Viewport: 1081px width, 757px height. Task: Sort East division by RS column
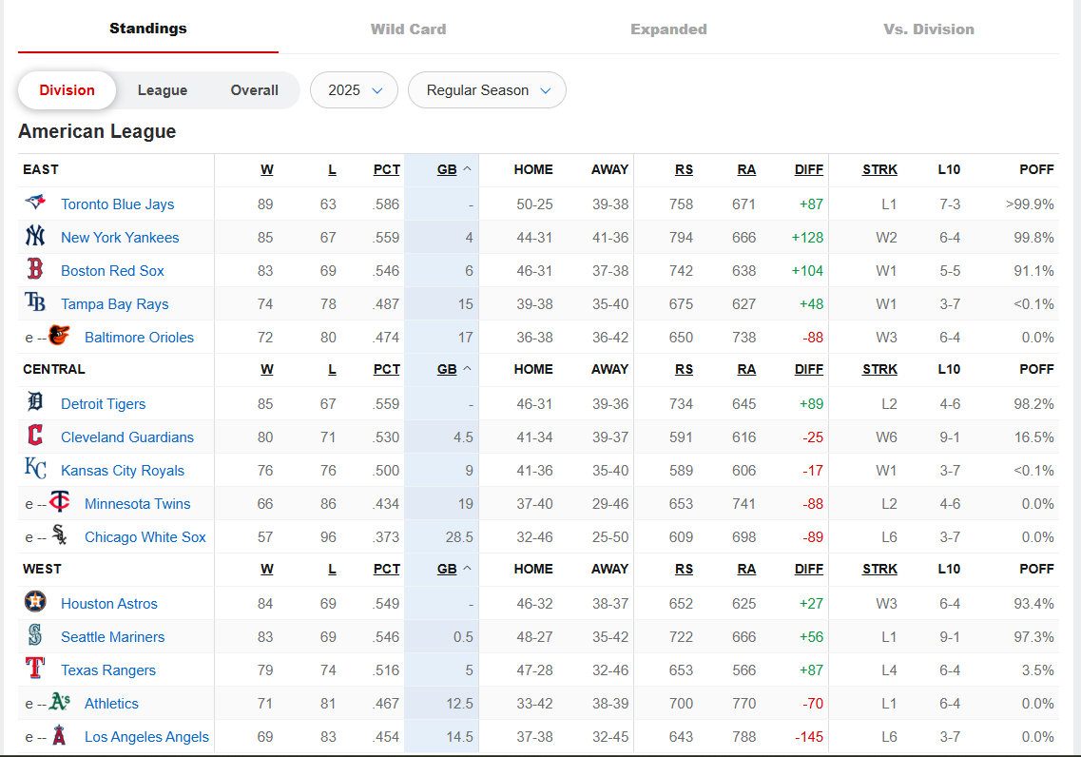click(x=684, y=169)
